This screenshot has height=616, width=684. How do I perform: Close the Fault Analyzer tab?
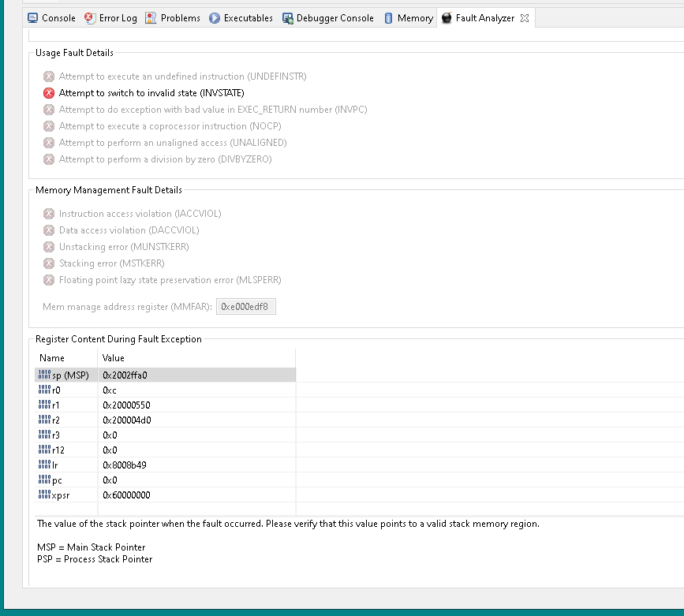(525, 18)
